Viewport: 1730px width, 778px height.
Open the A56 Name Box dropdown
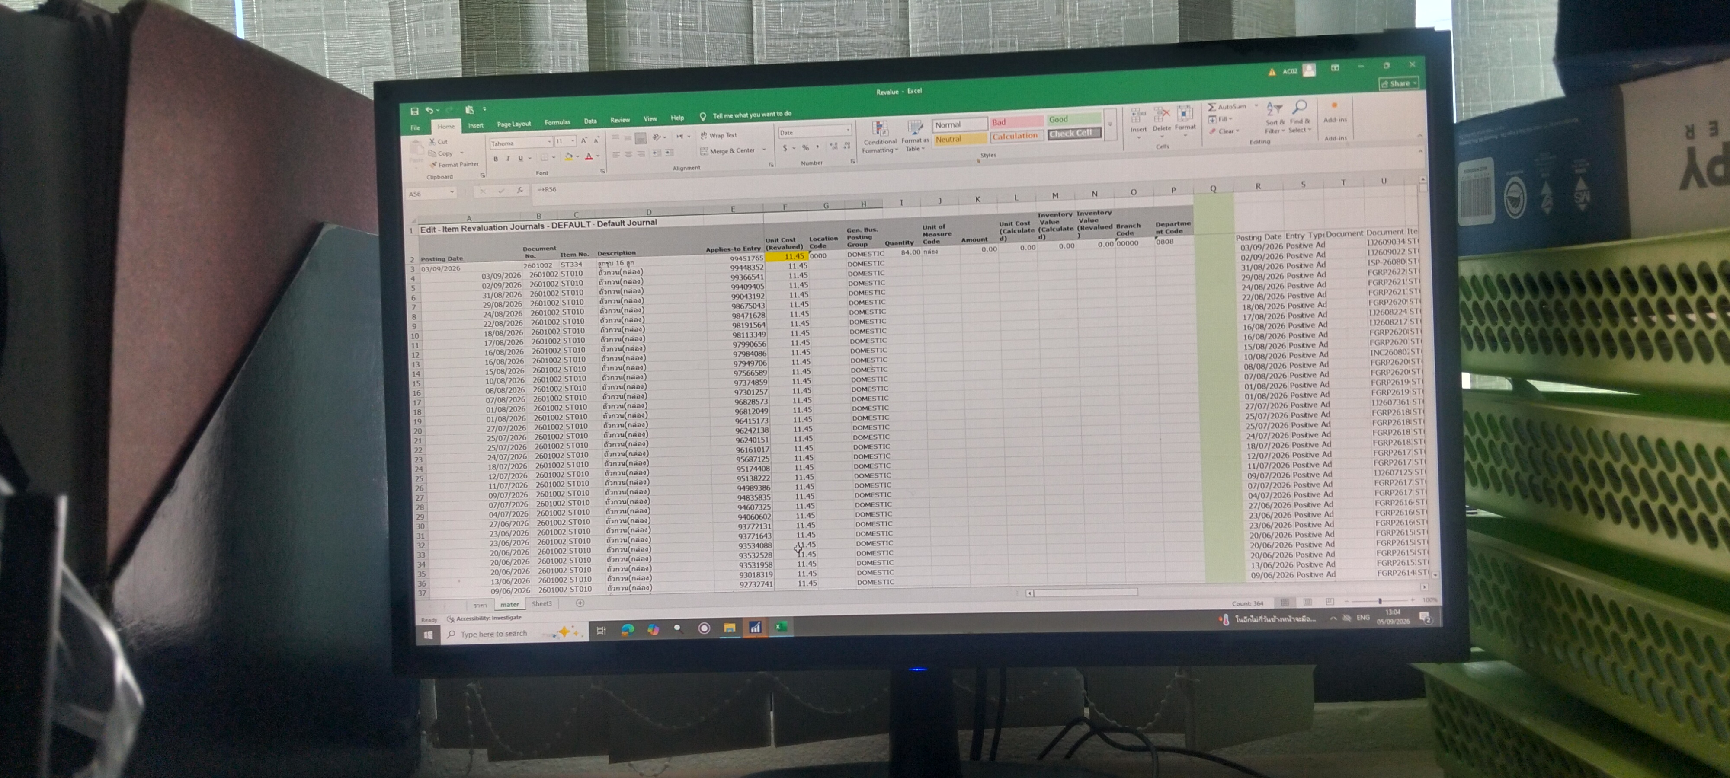tap(452, 193)
